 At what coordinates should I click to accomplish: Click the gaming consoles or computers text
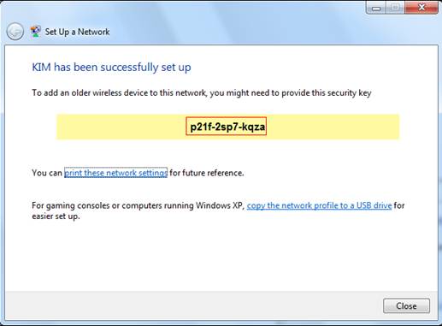(137, 205)
